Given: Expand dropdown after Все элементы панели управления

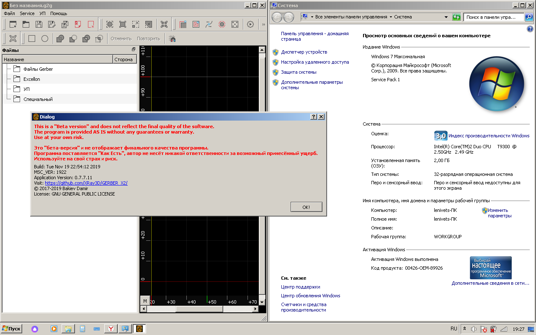Looking at the screenshot, I should tap(391, 17).
